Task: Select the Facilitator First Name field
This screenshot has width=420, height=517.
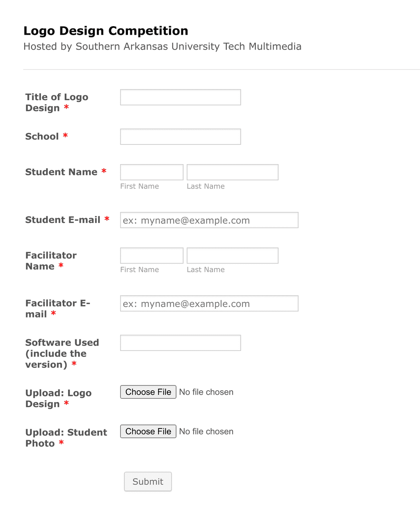Action: [151, 255]
